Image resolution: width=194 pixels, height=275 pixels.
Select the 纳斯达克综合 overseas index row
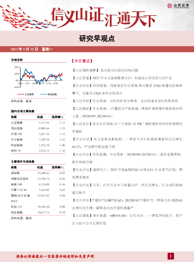[x=38, y=179]
